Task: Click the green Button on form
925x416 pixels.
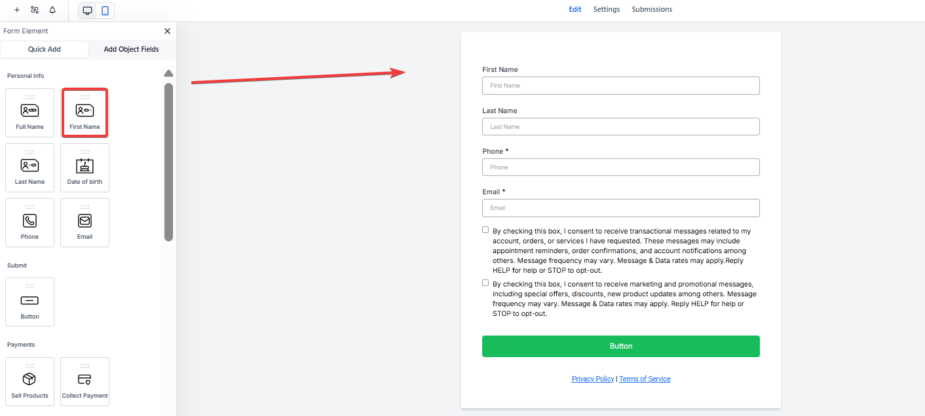Action: (x=620, y=347)
